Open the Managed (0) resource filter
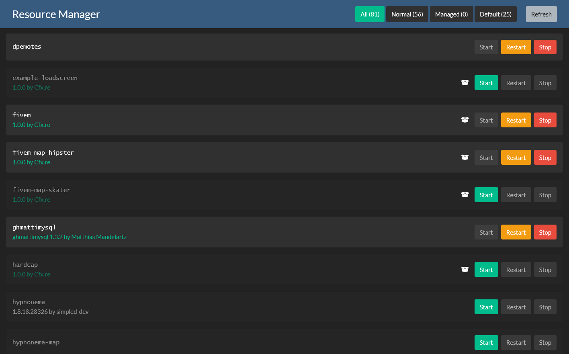Screen dimensions: 569x354 (x=451, y=14)
